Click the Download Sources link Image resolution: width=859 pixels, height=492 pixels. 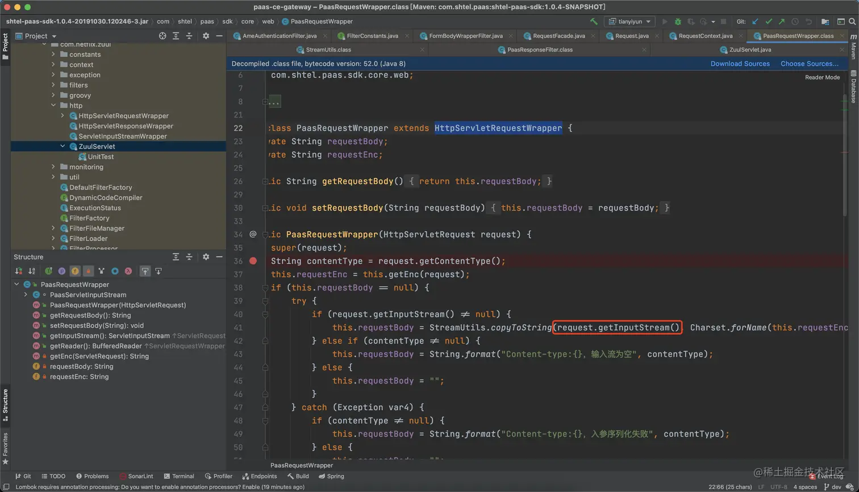740,64
